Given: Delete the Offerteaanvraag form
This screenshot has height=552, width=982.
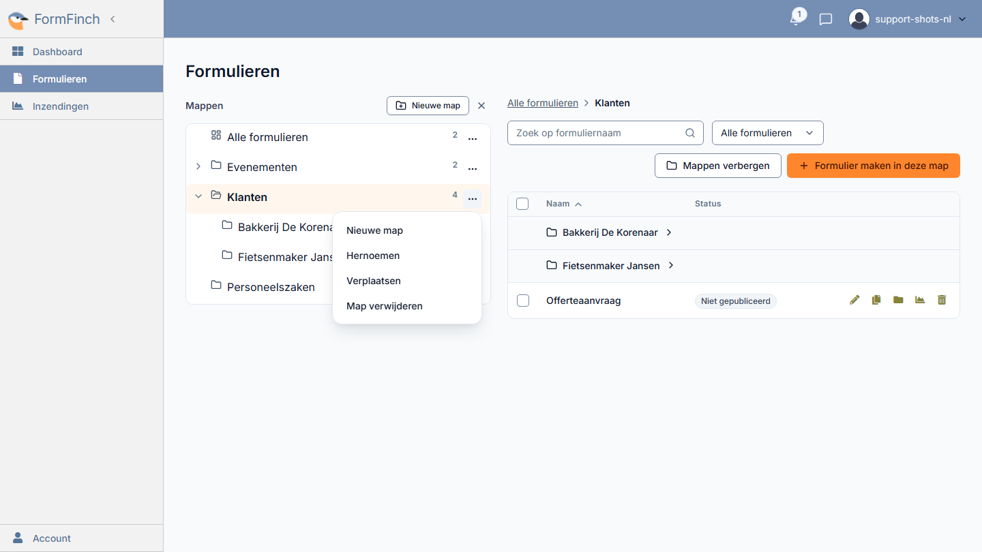Looking at the screenshot, I should (942, 300).
